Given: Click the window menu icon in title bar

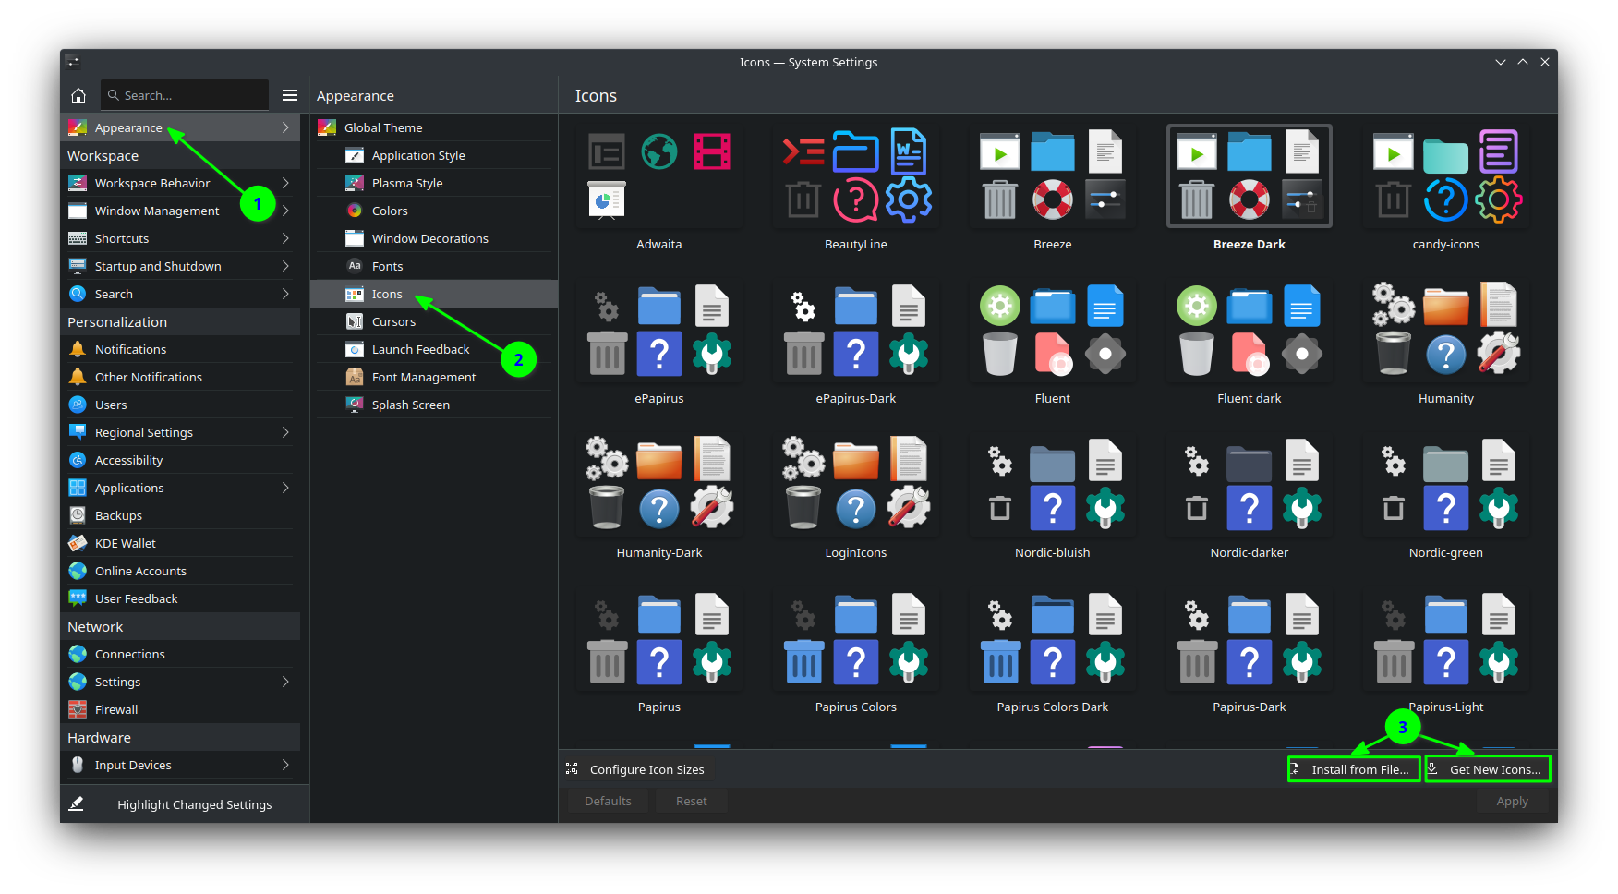Looking at the screenshot, I should click(73, 62).
